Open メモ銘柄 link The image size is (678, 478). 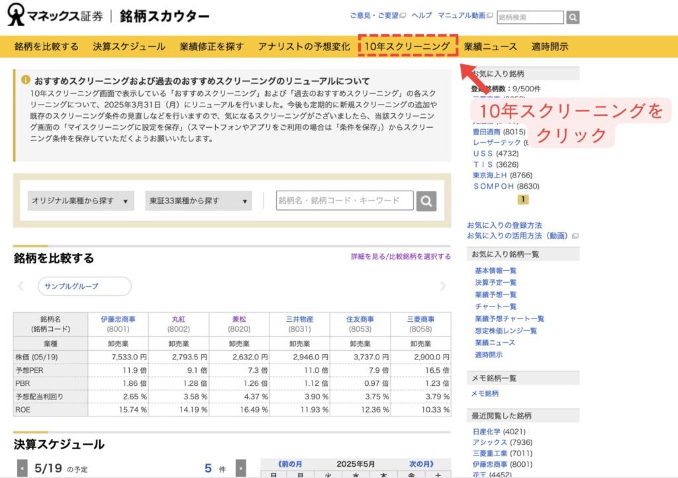point(485,394)
